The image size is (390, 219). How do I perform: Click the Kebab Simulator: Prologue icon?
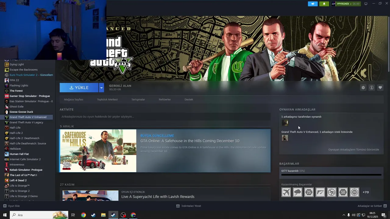7,170
